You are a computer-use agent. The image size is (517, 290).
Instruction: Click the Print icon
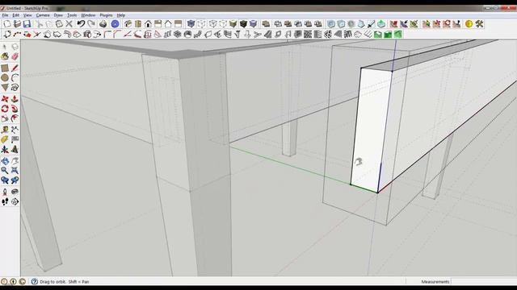(103, 23)
